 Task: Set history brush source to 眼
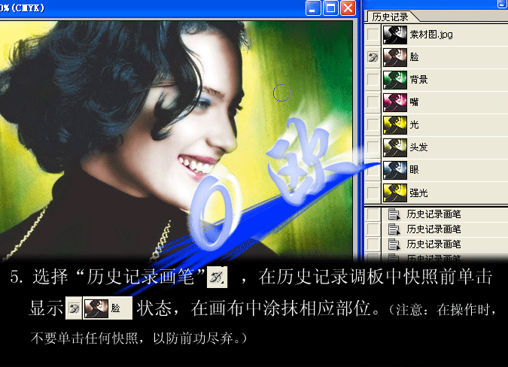(x=373, y=170)
